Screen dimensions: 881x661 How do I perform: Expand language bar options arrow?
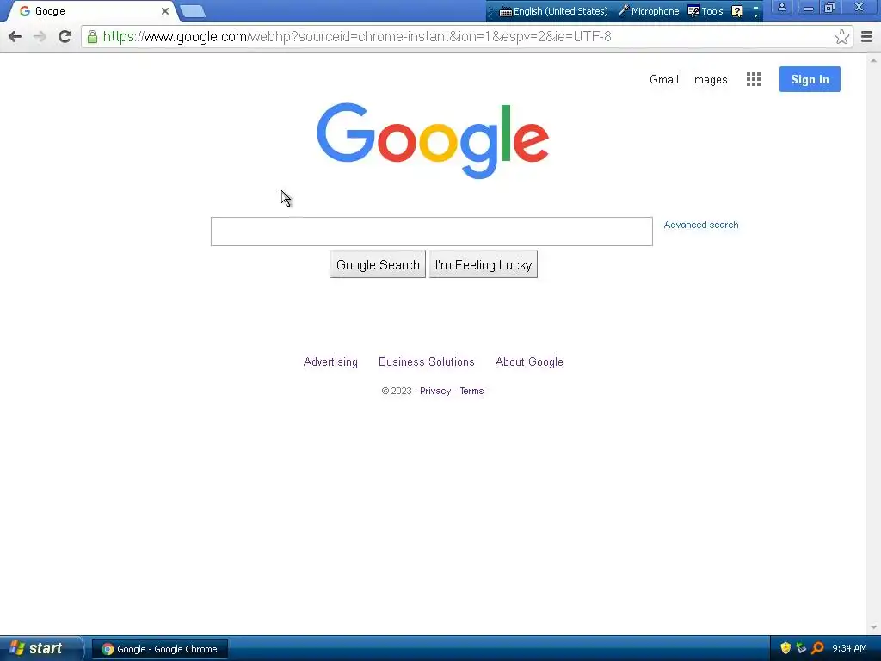point(755,15)
